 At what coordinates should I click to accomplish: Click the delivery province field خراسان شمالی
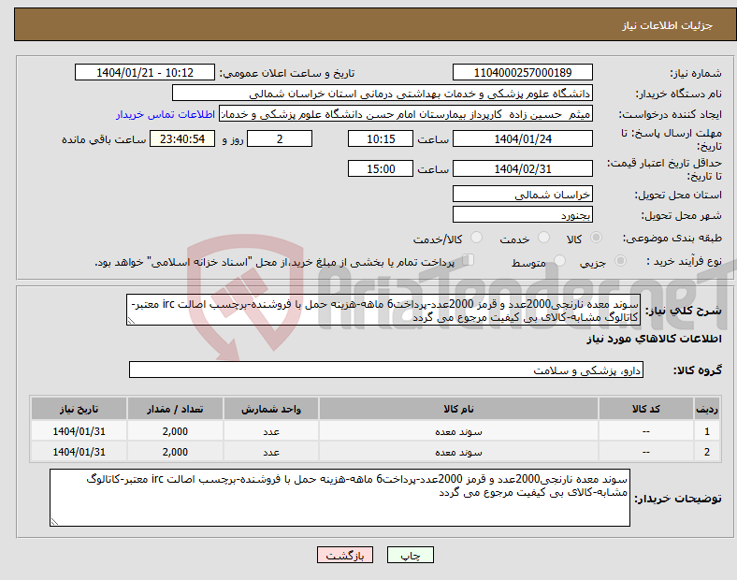523,195
